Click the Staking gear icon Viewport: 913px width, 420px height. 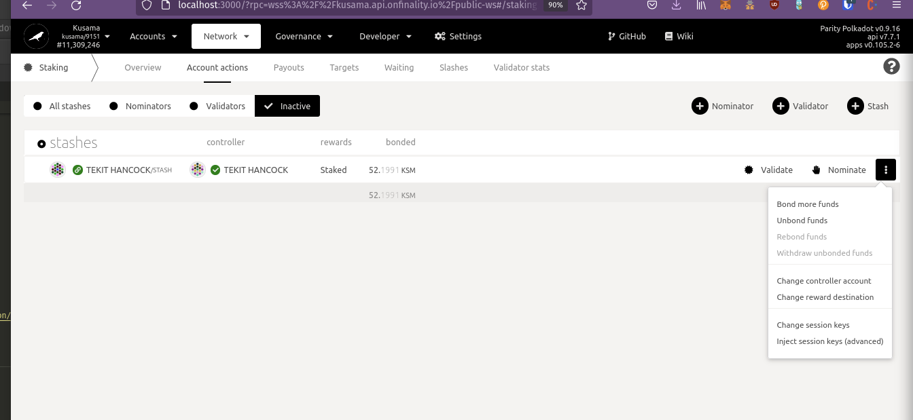click(28, 68)
